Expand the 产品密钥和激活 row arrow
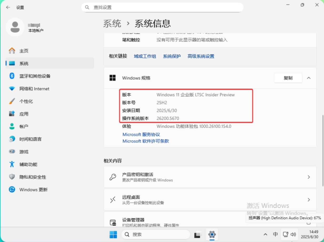 tap(309, 177)
